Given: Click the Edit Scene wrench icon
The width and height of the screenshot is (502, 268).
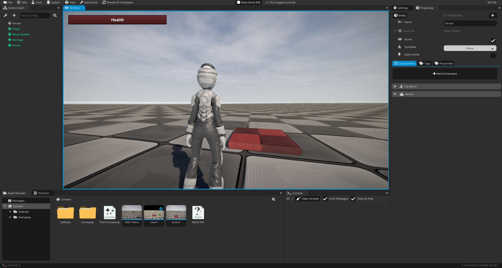Looking at the screenshot, I should (81, 2).
